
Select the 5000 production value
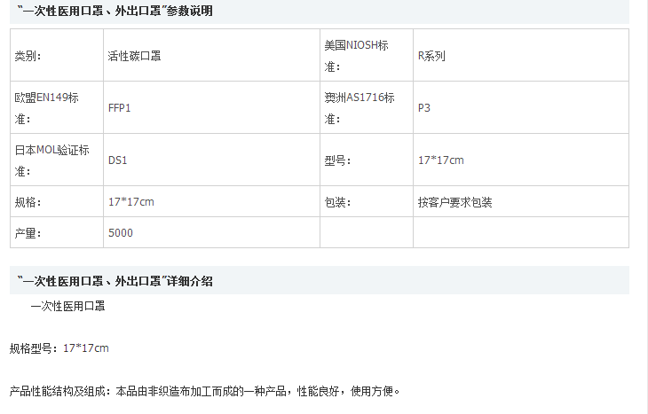121,233
